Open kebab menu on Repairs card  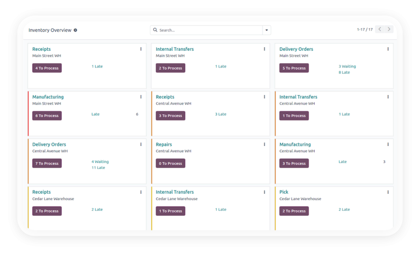pos(264,144)
